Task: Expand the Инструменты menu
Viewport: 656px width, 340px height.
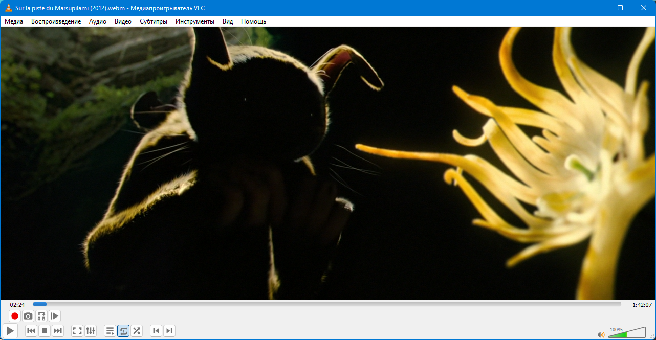Action: point(194,21)
